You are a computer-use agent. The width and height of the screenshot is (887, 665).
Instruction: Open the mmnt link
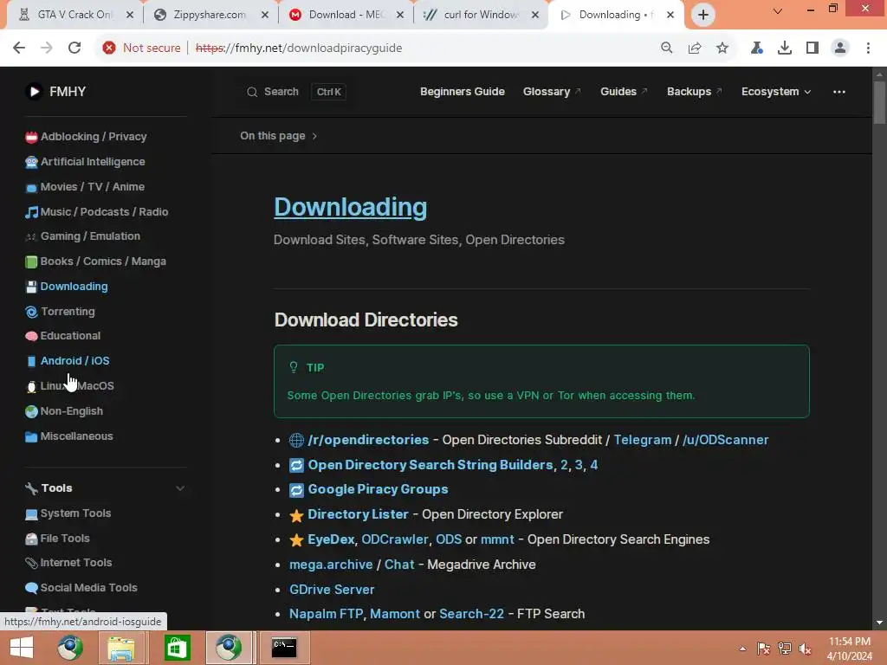point(497,539)
